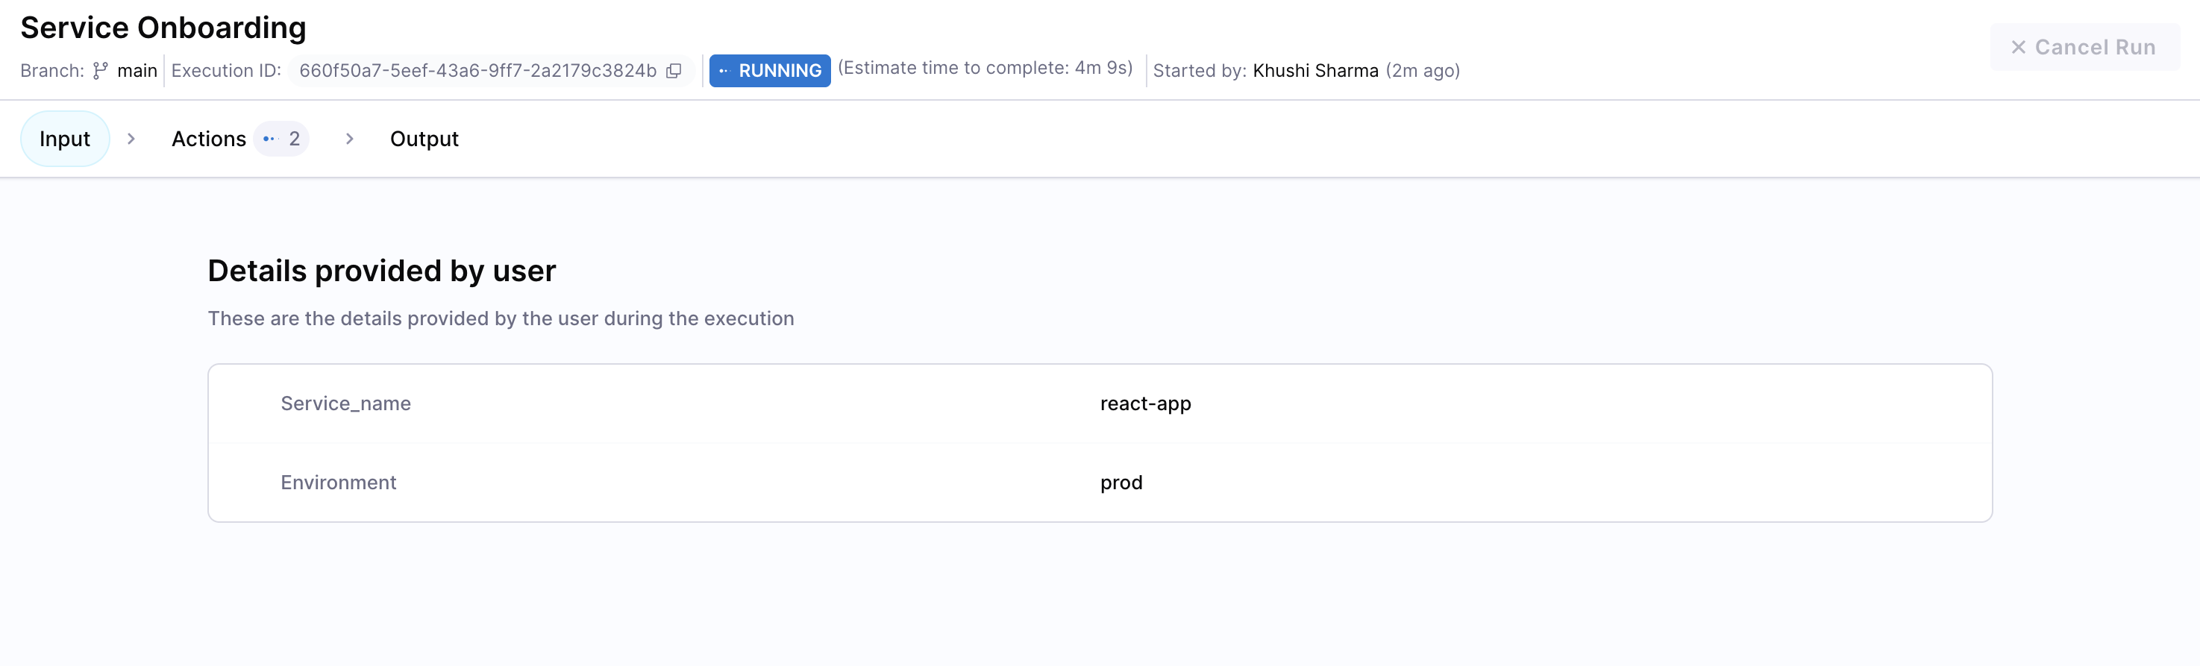The width and height of the screenshot is (2200, 666).
Task: Select the prod environment value
Action: [1121, 483]
